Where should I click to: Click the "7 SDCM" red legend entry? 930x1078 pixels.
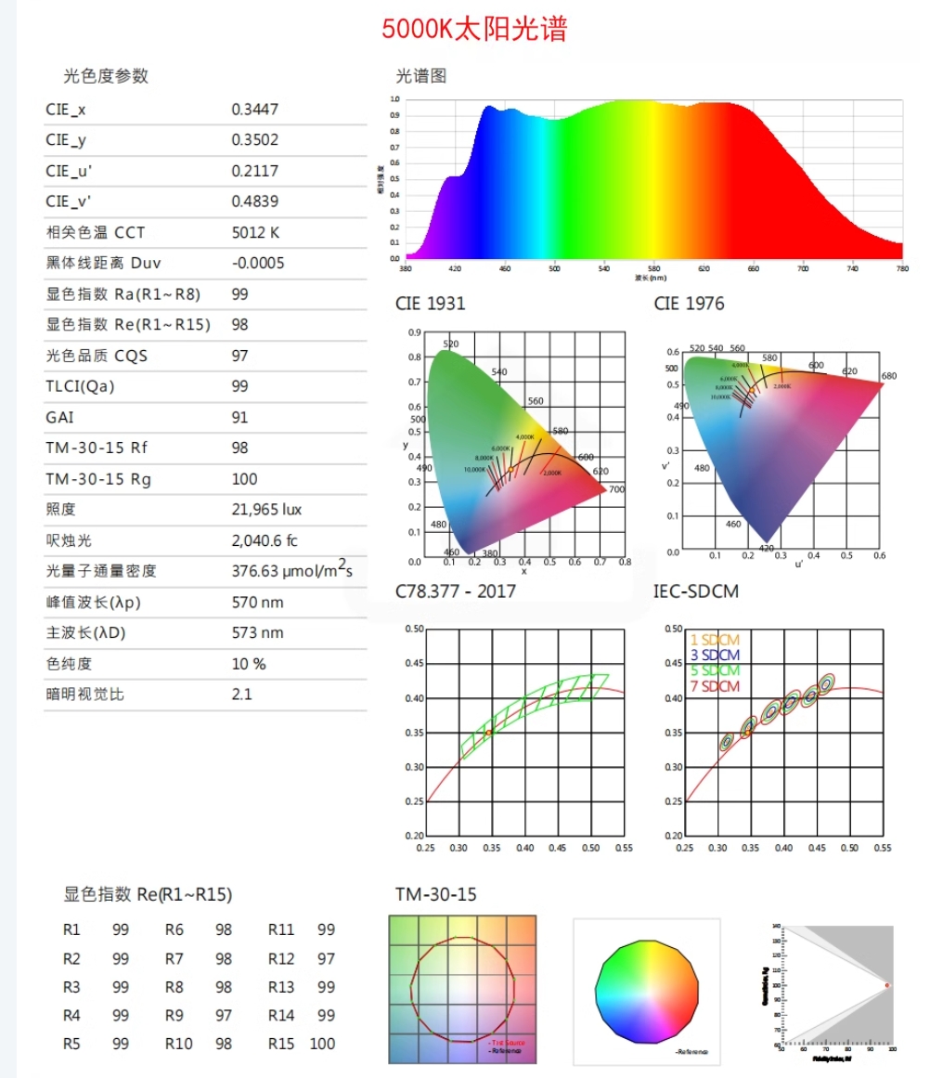click(715, 686)
